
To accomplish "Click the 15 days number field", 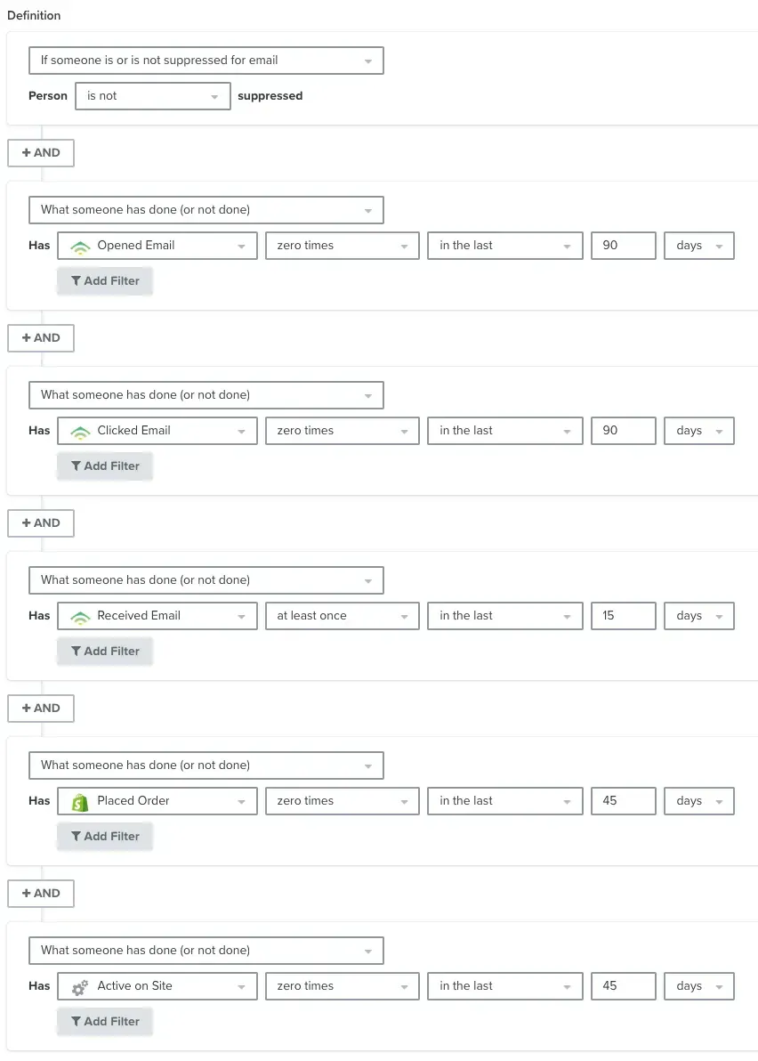I will click(x=623, y=616).
